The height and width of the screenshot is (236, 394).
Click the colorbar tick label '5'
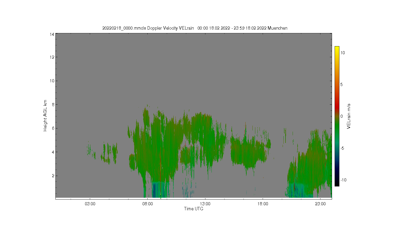pyautogui.click(x=341, y=84)
